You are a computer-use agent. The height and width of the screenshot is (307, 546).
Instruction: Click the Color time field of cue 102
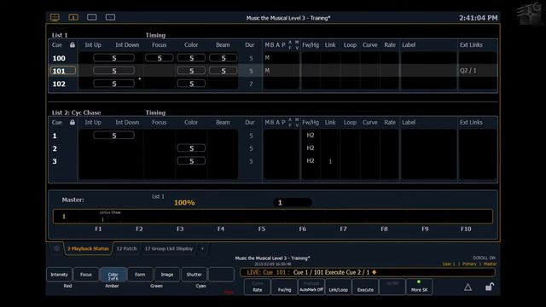coord(191,84)
